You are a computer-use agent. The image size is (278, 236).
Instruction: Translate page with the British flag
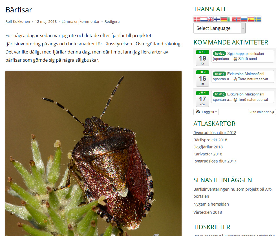coord(210,19)
